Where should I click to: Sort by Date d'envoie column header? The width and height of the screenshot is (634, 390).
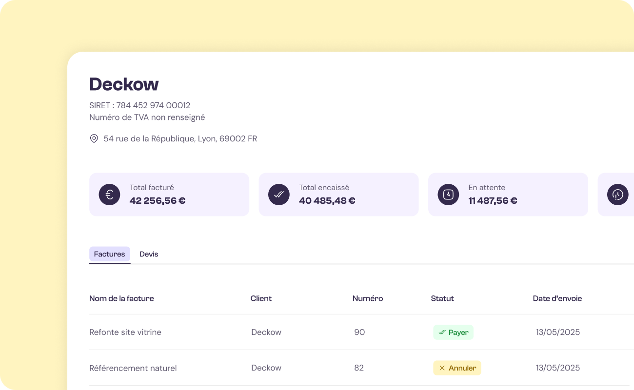[x=557, y=298]
